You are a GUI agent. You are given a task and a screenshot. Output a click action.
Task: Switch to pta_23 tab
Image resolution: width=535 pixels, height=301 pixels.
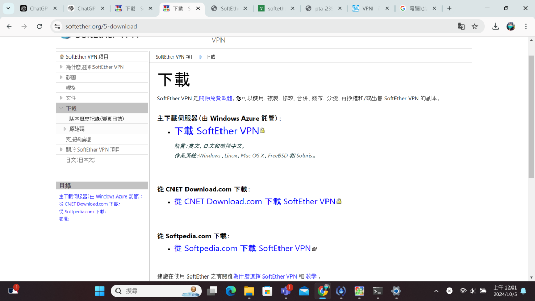[323, 8]
